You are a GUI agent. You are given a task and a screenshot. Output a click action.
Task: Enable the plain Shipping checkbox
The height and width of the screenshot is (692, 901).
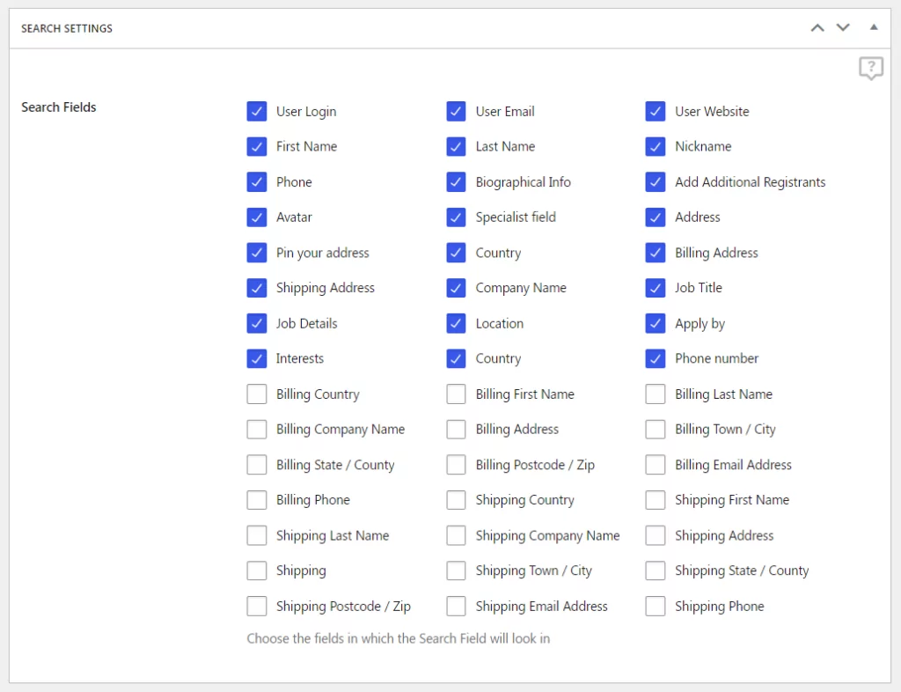coord(257,571)
